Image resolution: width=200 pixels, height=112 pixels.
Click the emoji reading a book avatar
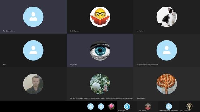point(100,17)
